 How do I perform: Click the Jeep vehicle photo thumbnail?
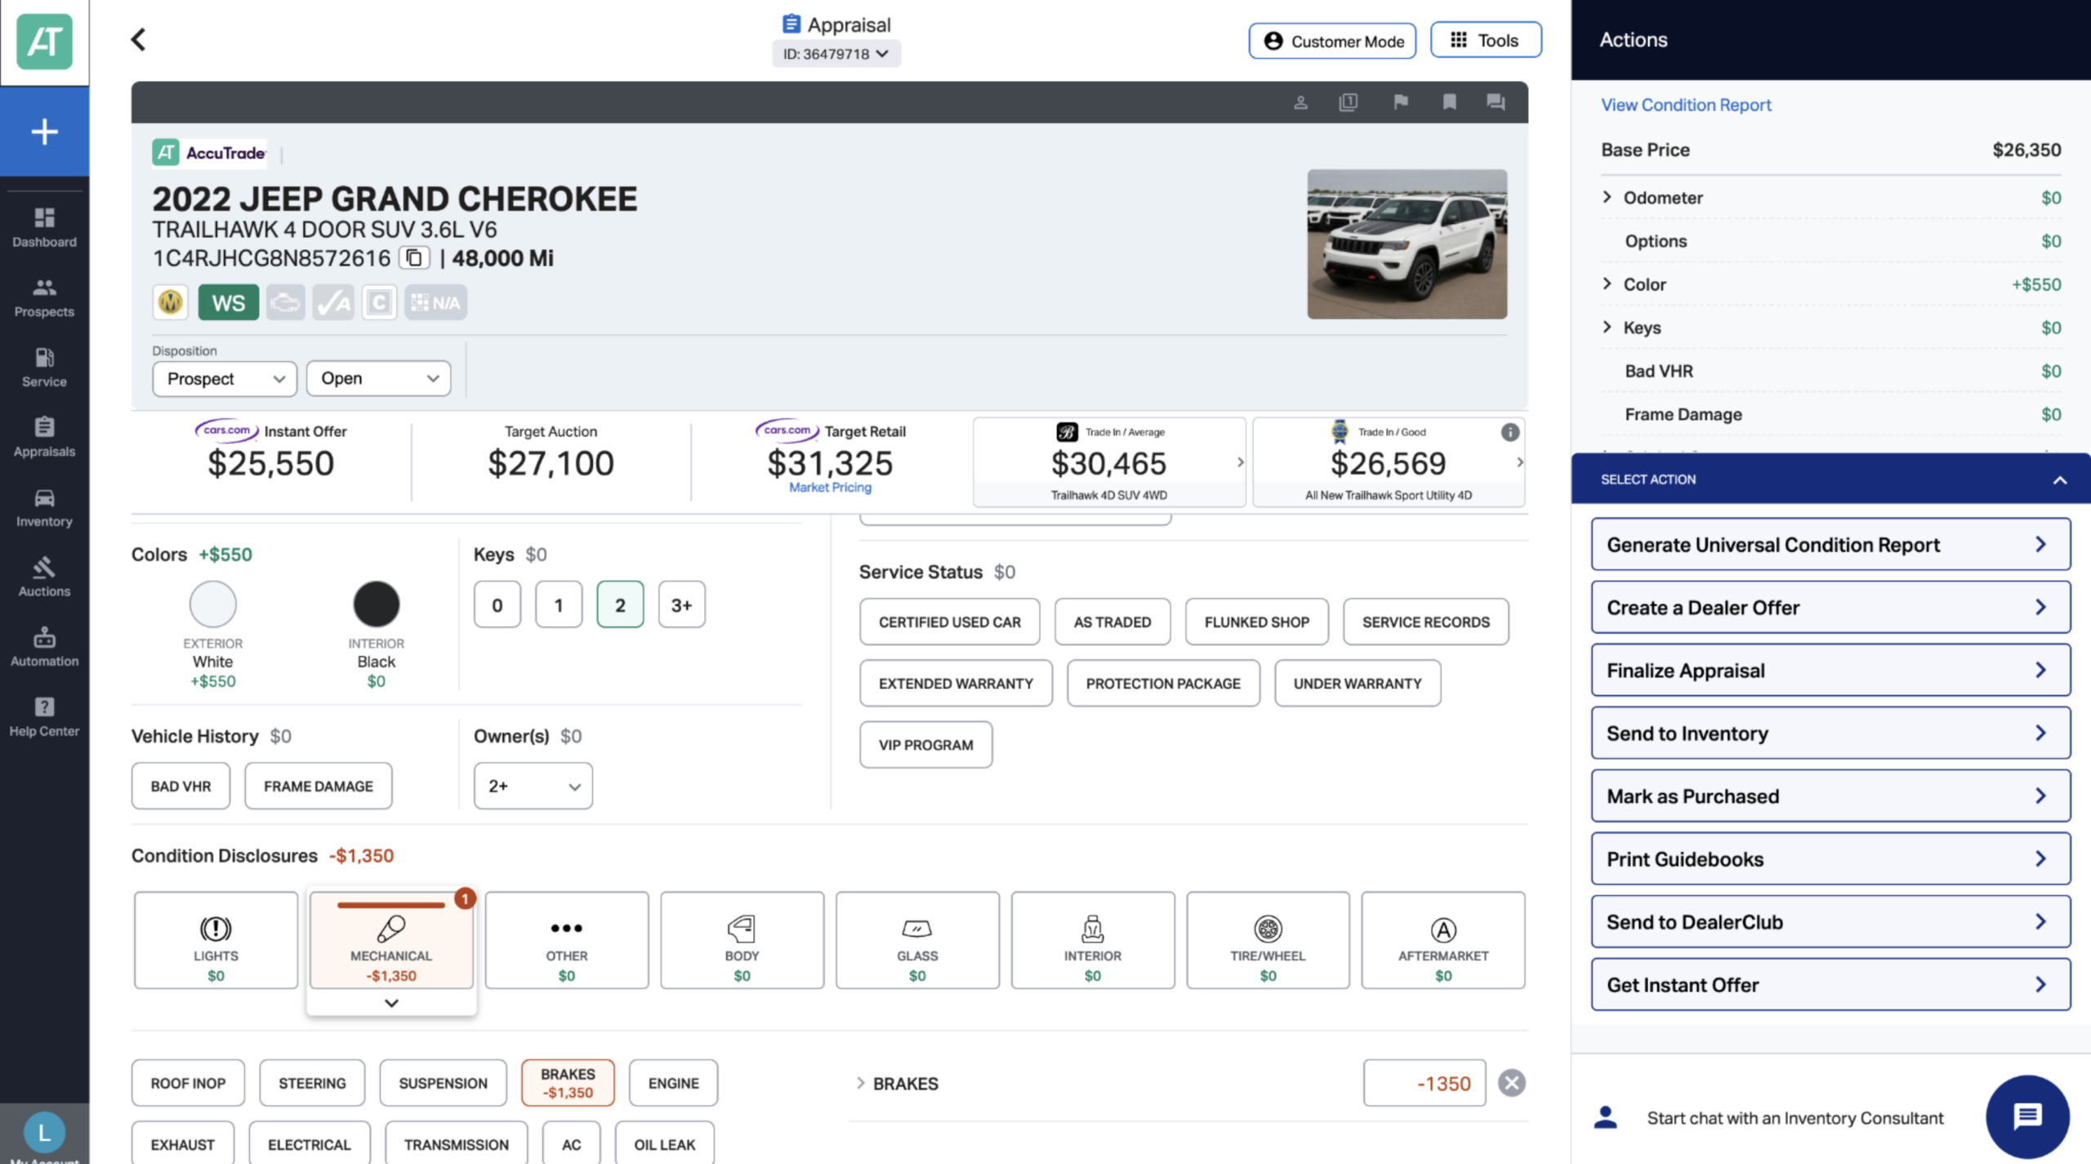[1407, 243]
